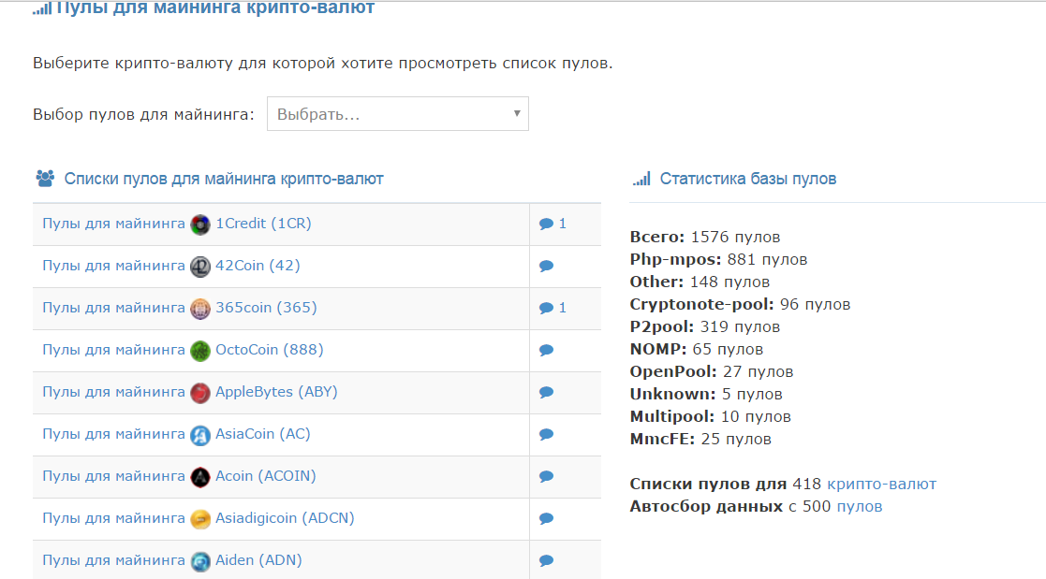Click the Asiadigicoin gold coin icon

pyautogui.click(x=200, y=519)
